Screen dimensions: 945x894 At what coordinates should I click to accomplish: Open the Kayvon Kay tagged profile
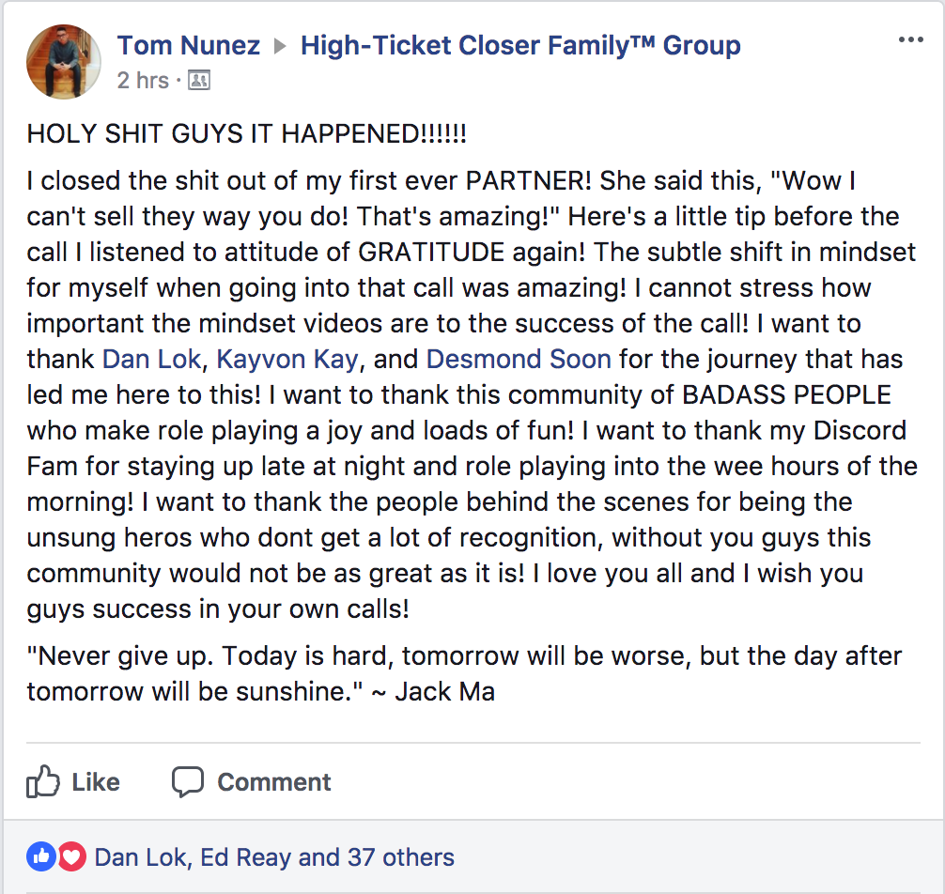287,359
